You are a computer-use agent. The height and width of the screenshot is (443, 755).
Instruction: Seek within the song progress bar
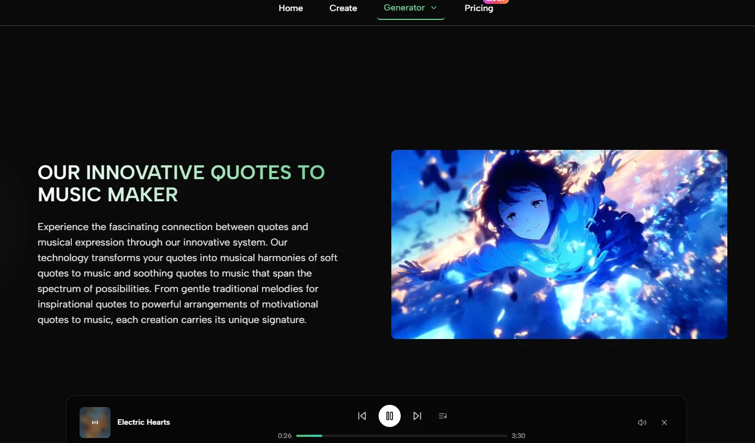click(x=402, y=436)
